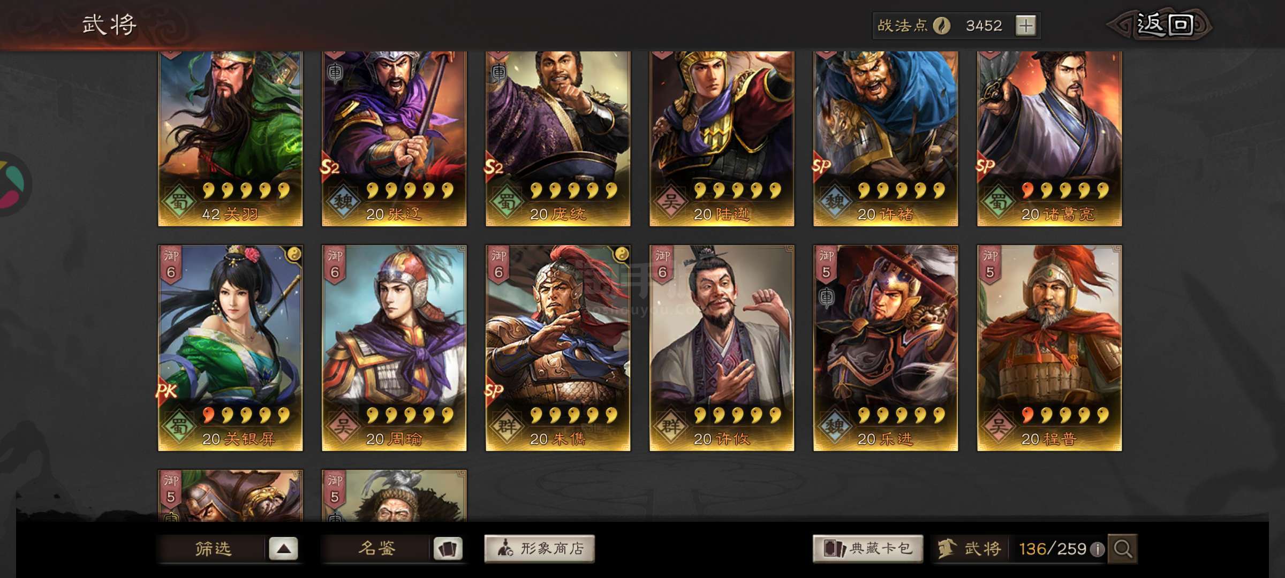
Task: Select the SP 诸葛亮 card
Action: pyautogui.click(x=1049, y=139)
